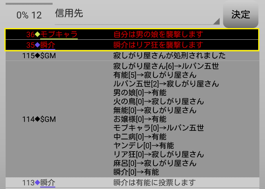This screenshot has height=189, width=265.
Task: Click the blue diamond on row 113
Action: 37,183
